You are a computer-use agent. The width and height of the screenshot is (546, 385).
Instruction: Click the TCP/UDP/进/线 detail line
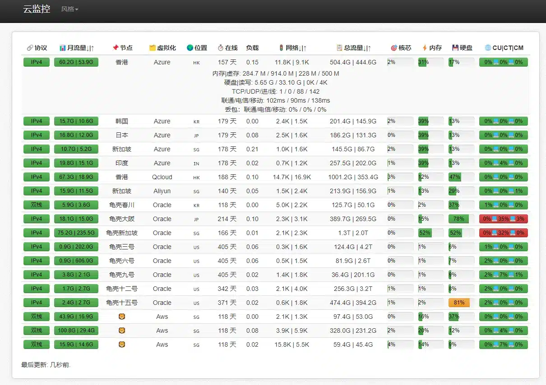coord(275,91)
